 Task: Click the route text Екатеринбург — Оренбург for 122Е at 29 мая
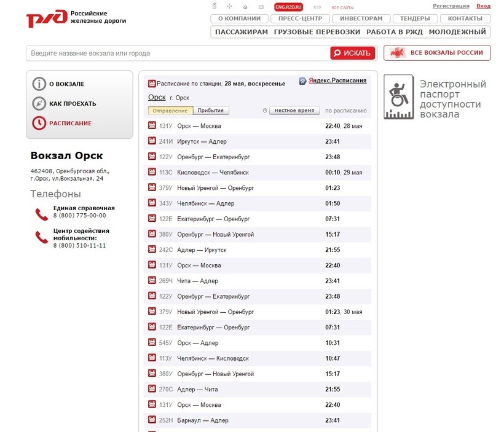213,219
